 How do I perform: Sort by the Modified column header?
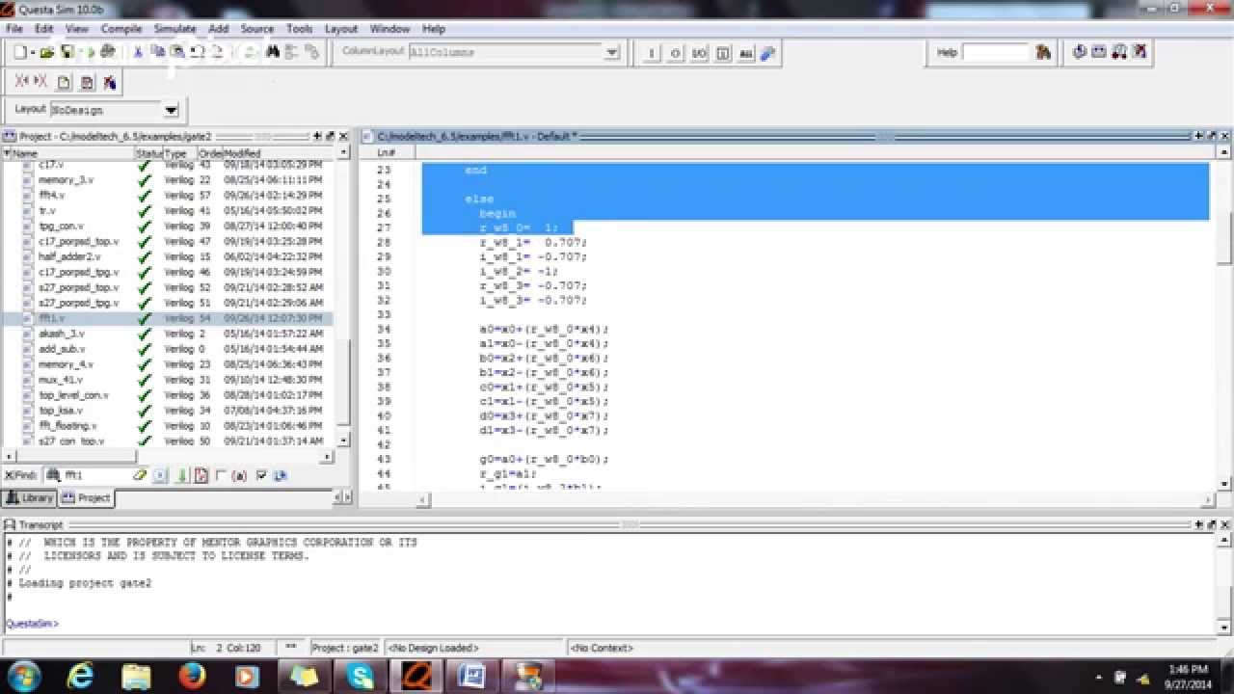[x=280, y=153]
